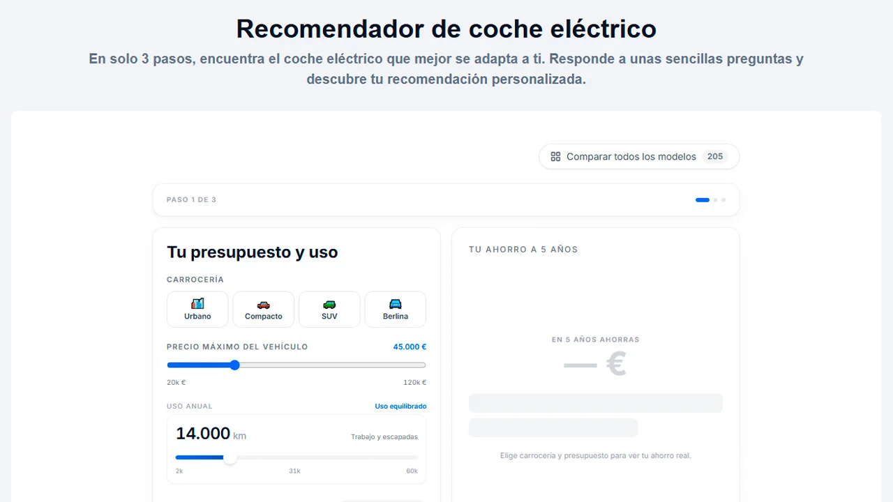
Task: Select the Urbano body type card
Action: click(197, 309)
